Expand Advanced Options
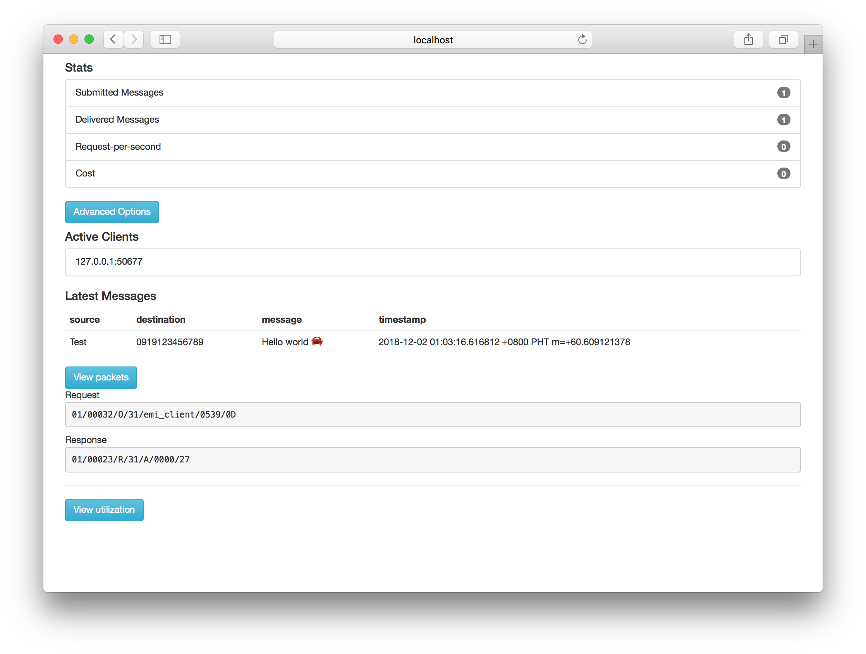 pyautogui.click(x=112, y=212)
